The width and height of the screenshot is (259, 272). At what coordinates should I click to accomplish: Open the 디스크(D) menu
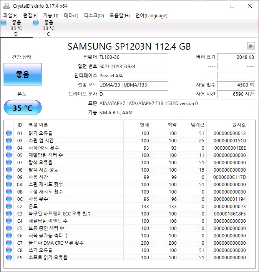[x=94, y=16]
